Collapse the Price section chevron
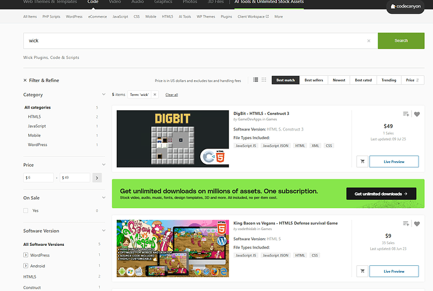 104,164
